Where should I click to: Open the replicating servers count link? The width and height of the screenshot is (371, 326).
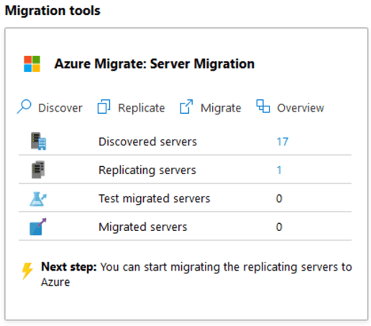(x=279, y=171)
